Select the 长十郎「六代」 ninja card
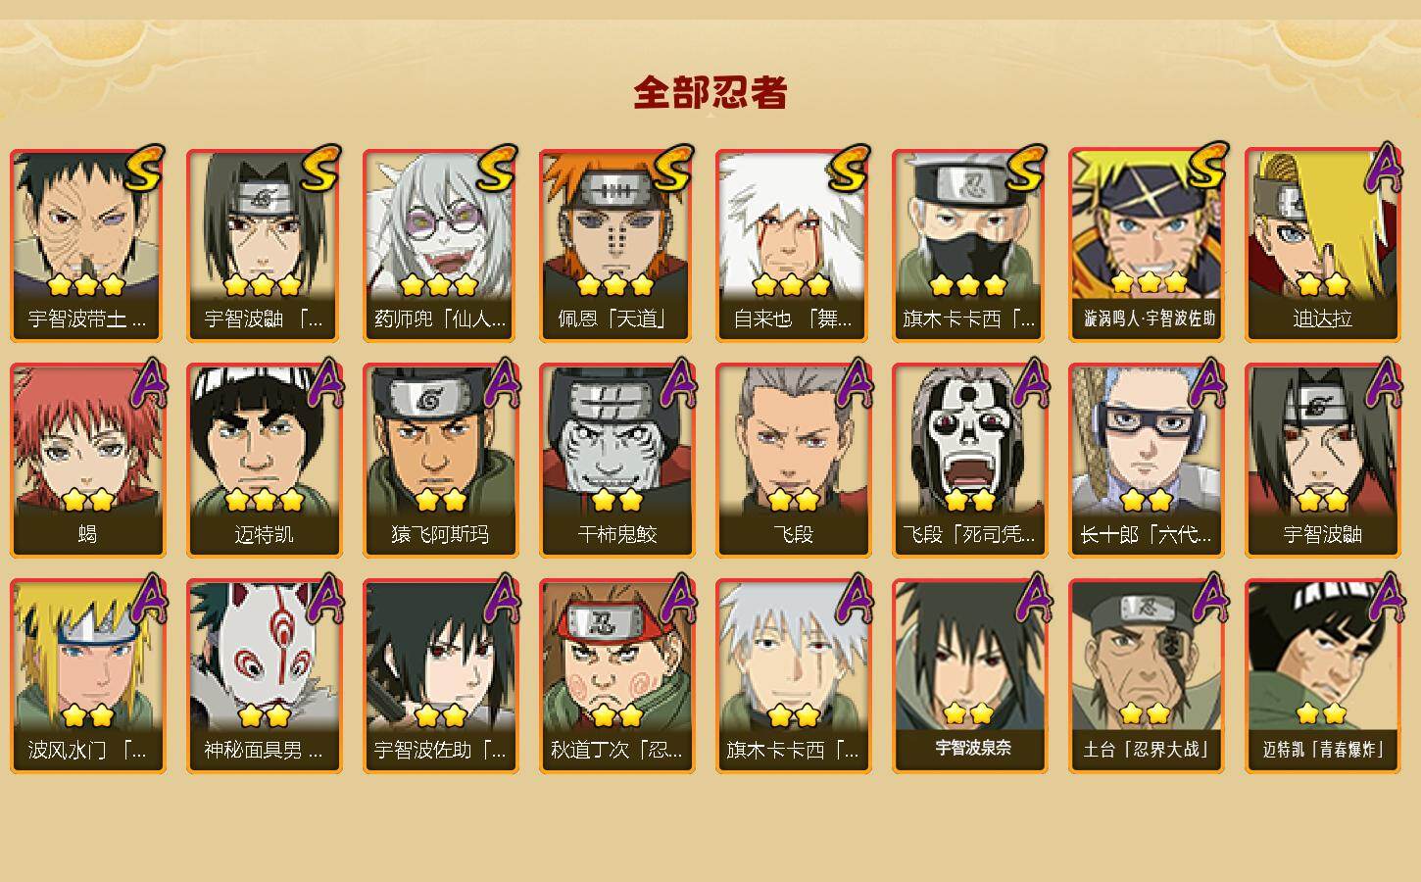1421x882 pixels. [x=1146, y=461]
